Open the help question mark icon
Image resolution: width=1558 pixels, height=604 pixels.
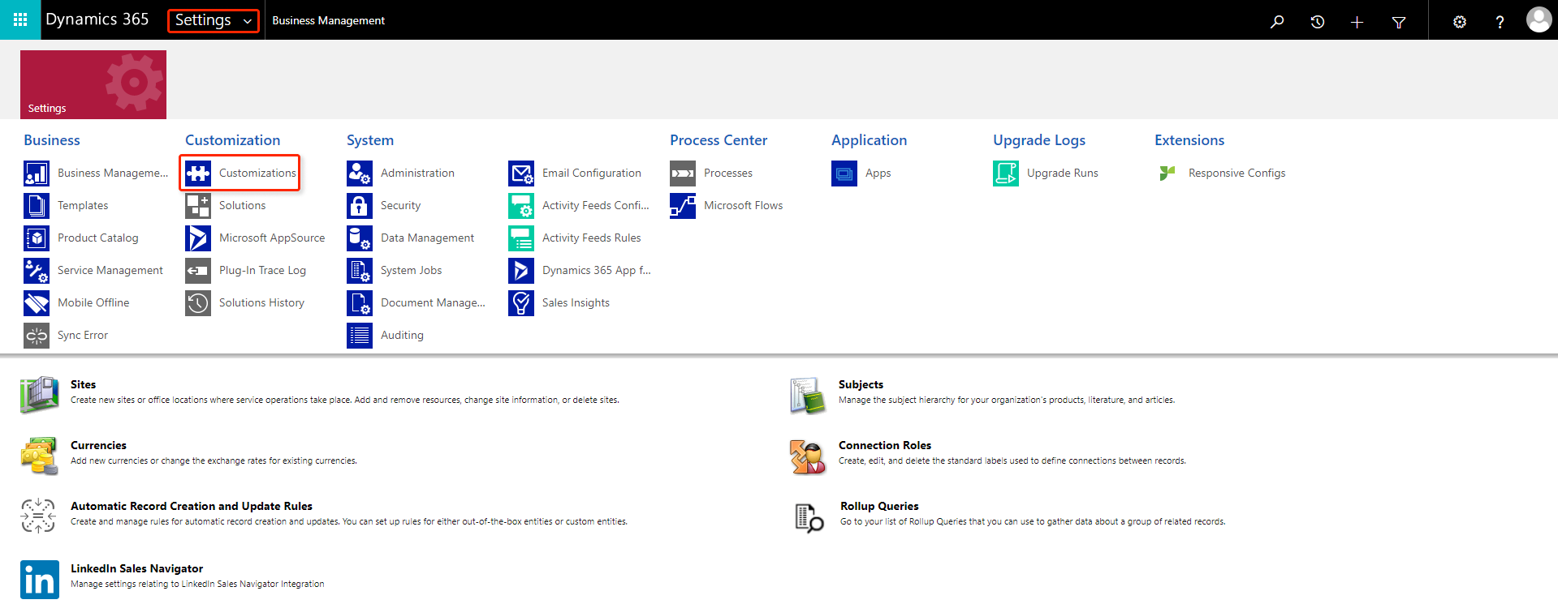pos(1500,22)
